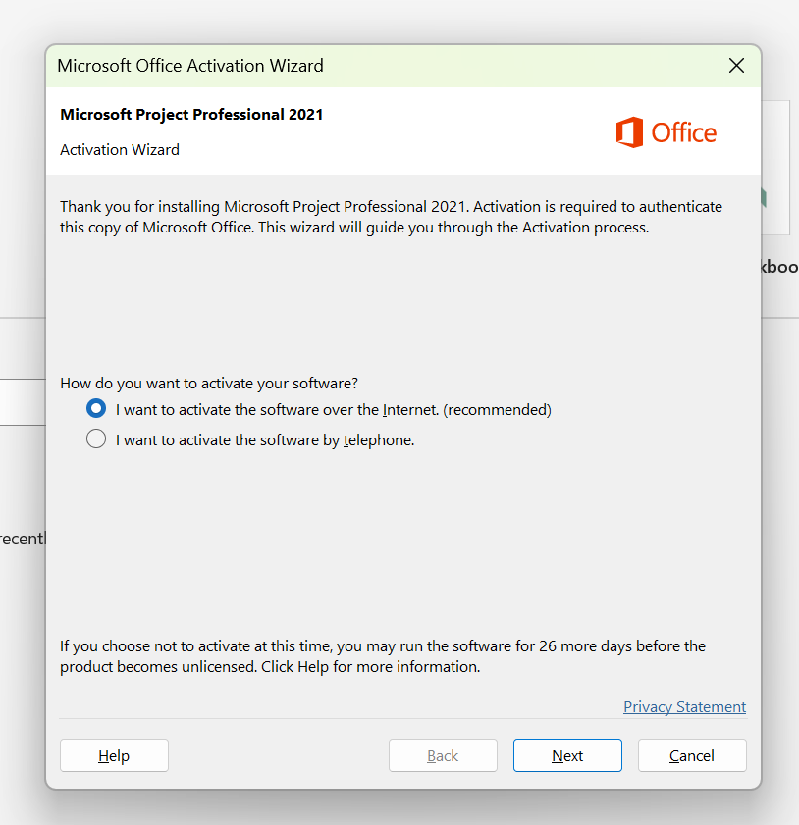Click the 'How do you want to activate' question
This screenshot has height=825, width=799.
tap(209, 383)
